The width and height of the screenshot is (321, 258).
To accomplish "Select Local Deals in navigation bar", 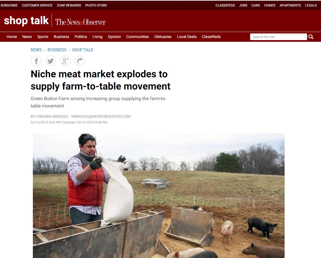I will click(x=187, y=37).
